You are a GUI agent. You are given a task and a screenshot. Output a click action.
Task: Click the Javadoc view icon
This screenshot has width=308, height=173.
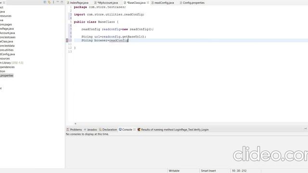pos(85,130)
